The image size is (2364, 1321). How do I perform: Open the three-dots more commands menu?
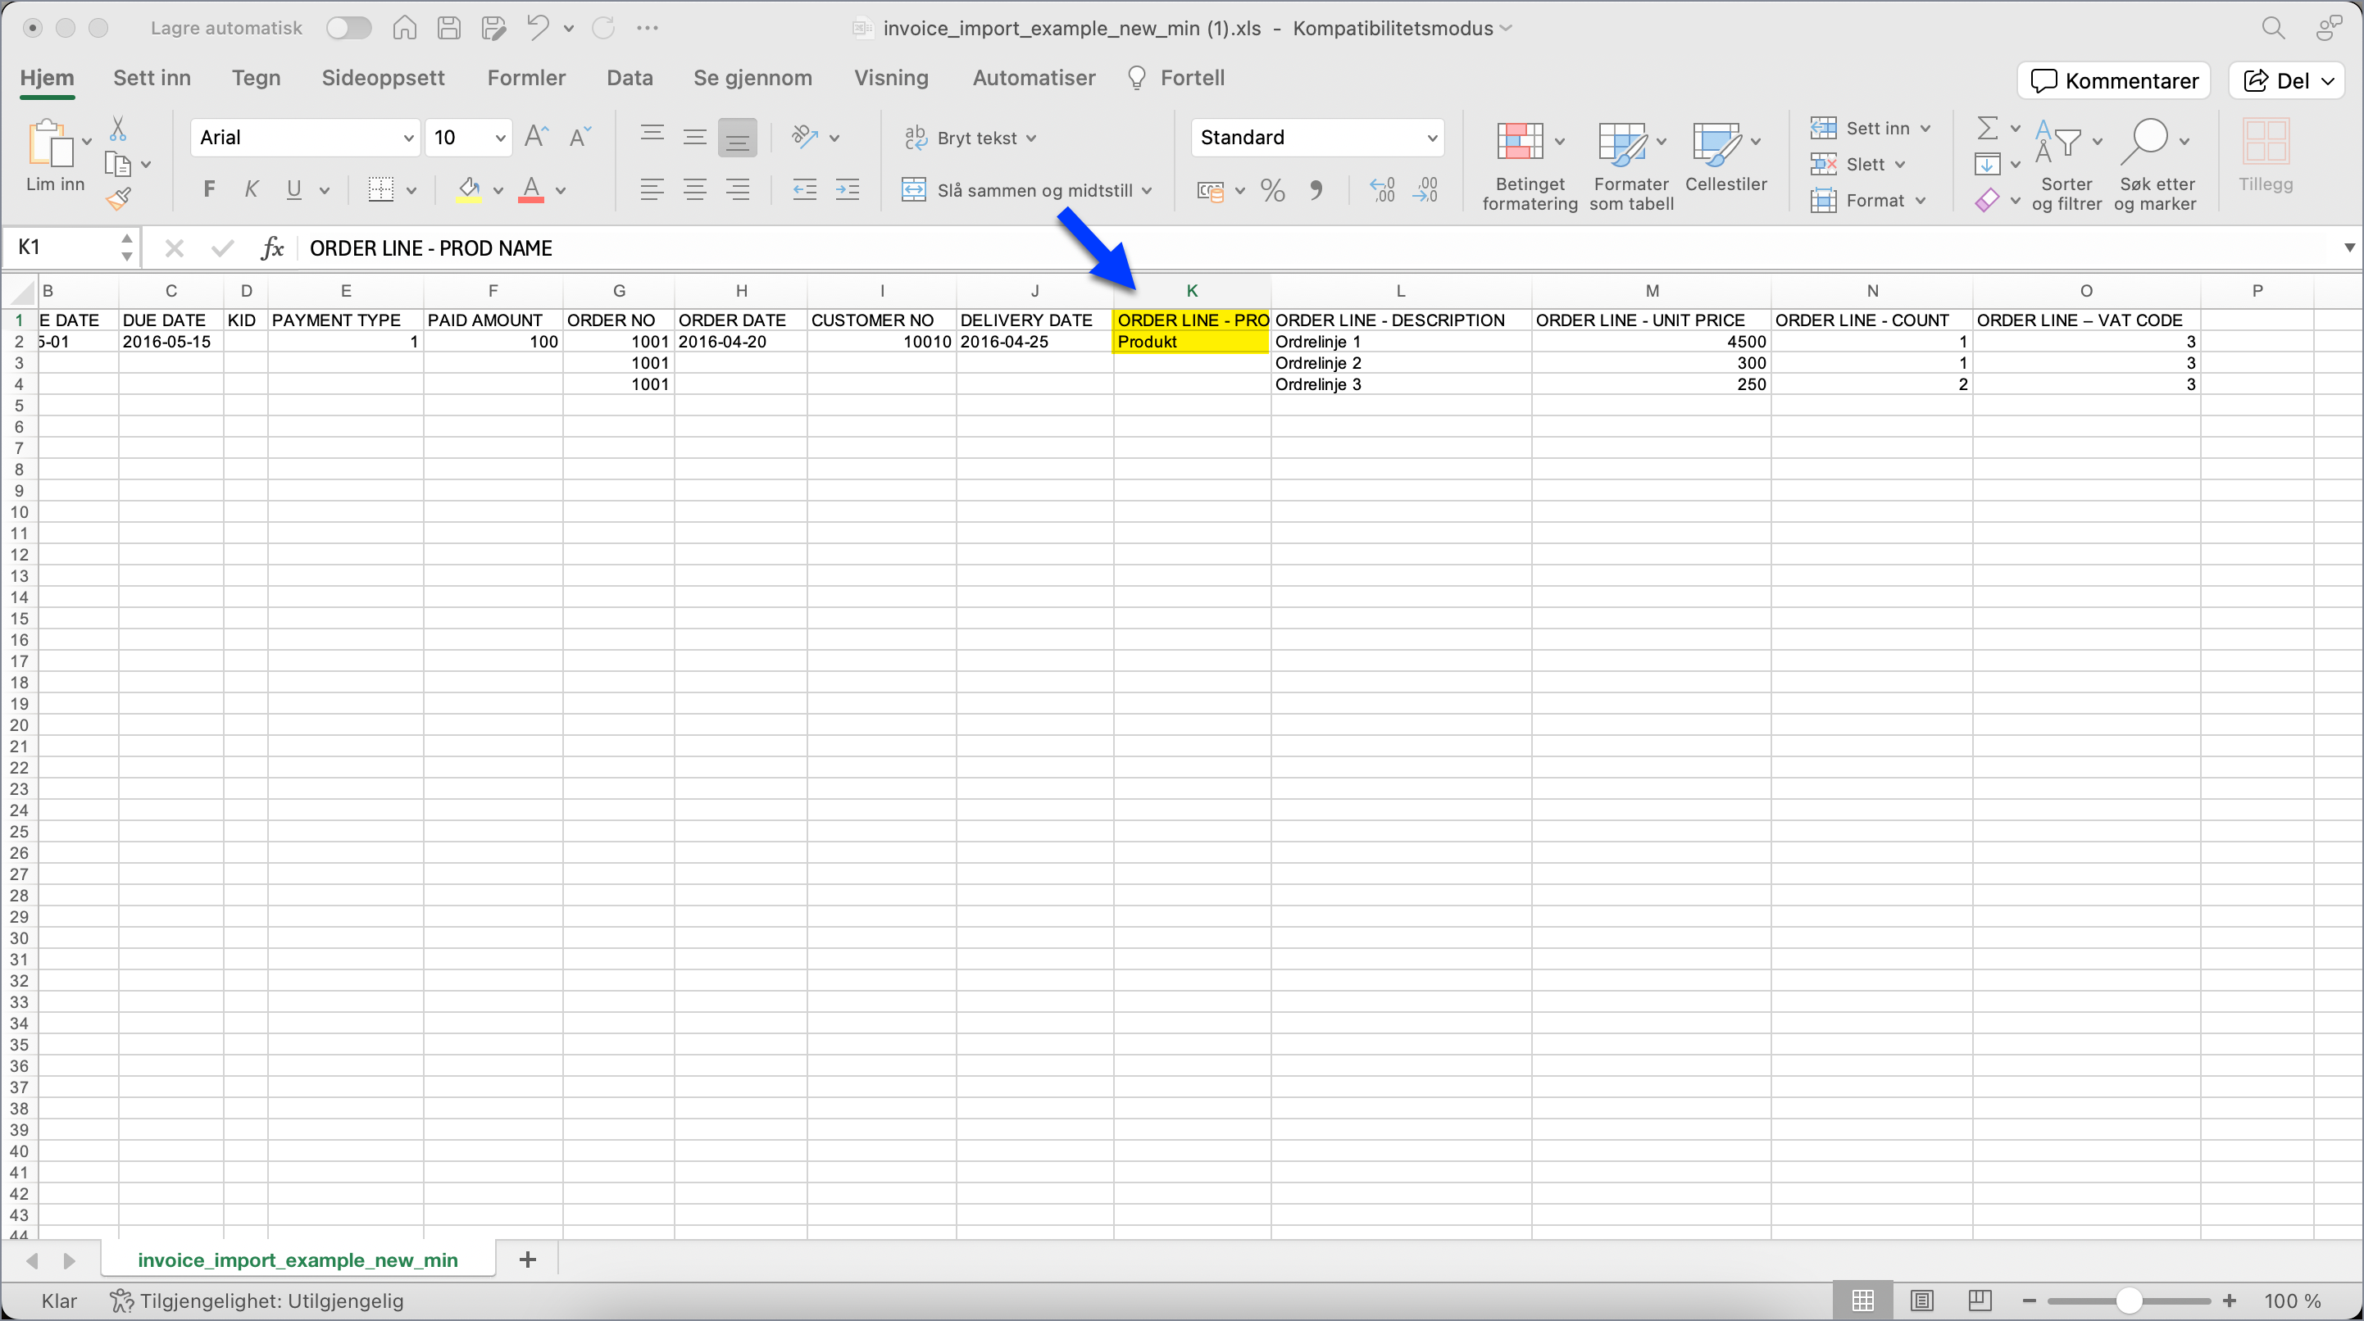647,29
